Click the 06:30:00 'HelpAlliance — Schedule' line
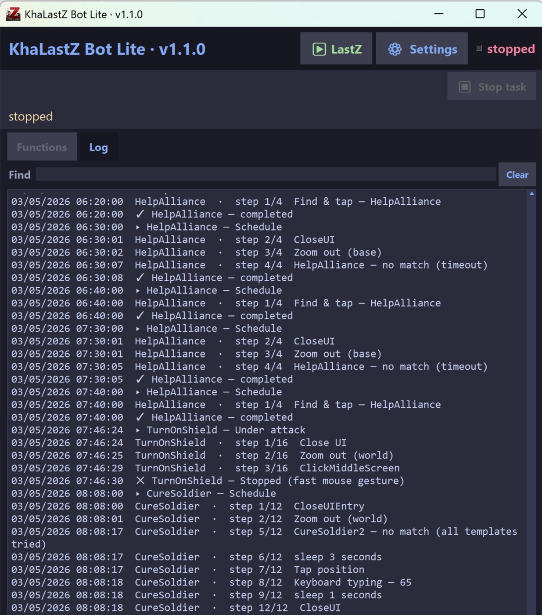This screenshot has width=542, height=615. click(147, 227)
